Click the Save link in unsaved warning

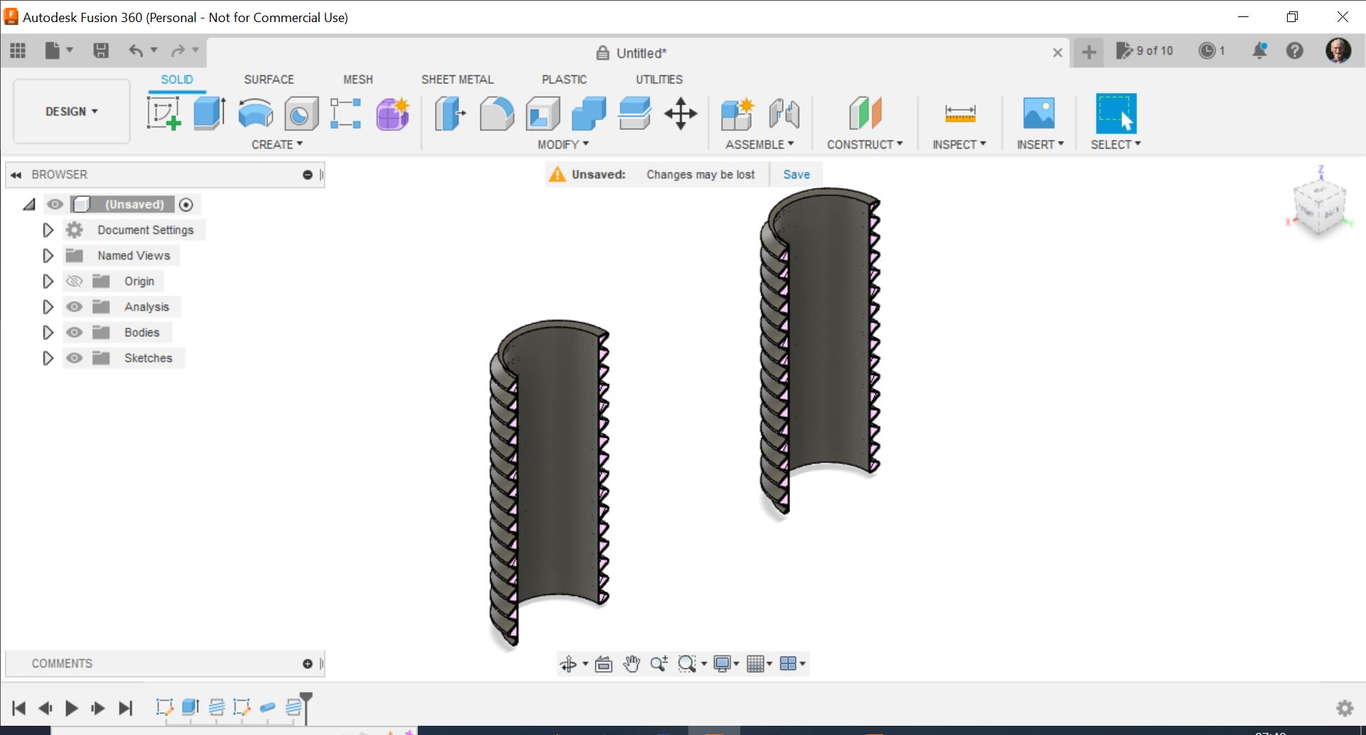796,174
